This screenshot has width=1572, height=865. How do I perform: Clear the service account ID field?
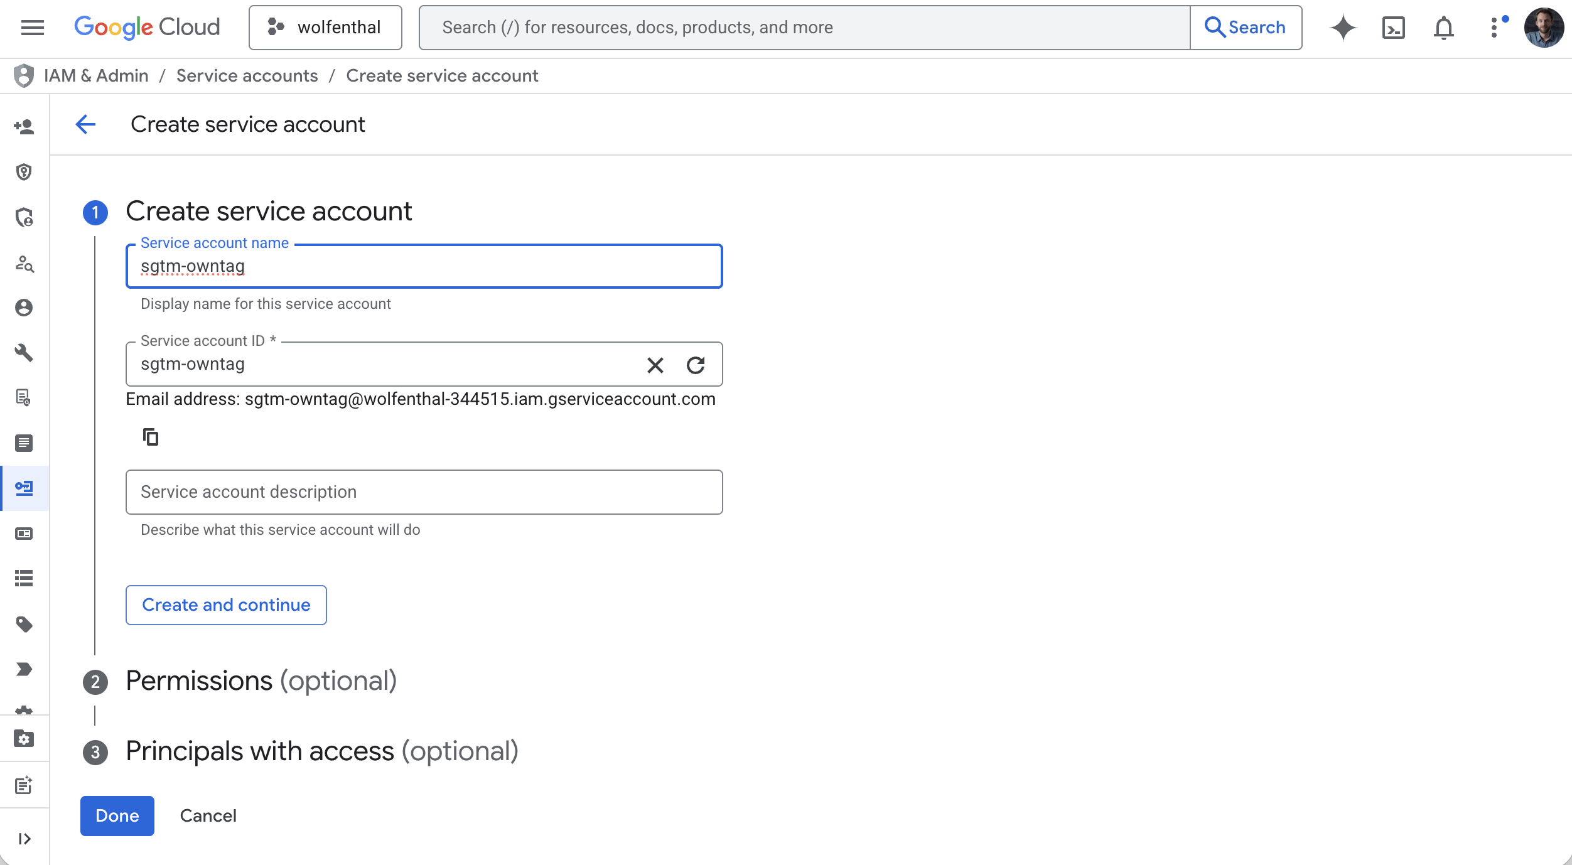pyautogui.click(x=655, y=365)
